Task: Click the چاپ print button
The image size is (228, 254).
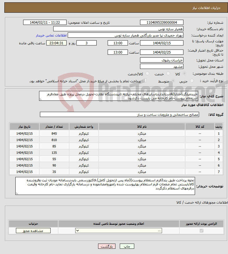Action: 127,246
